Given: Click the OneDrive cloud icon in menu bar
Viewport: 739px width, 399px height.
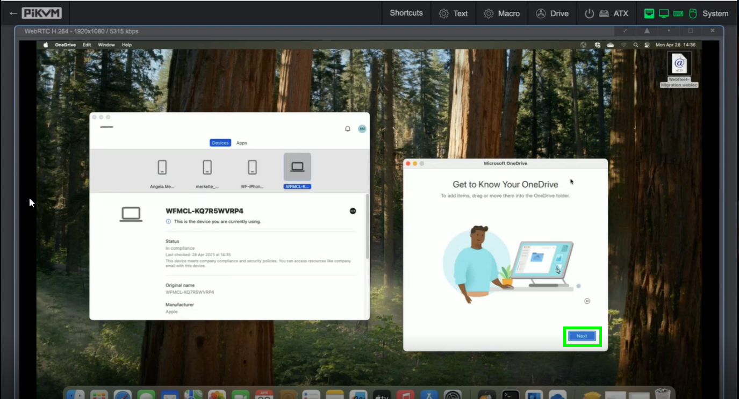Looking at the screenshot, I should 611,45.
